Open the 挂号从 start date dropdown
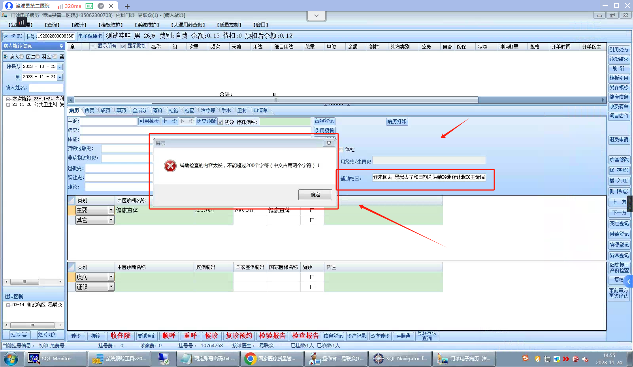 pos(60,67)
